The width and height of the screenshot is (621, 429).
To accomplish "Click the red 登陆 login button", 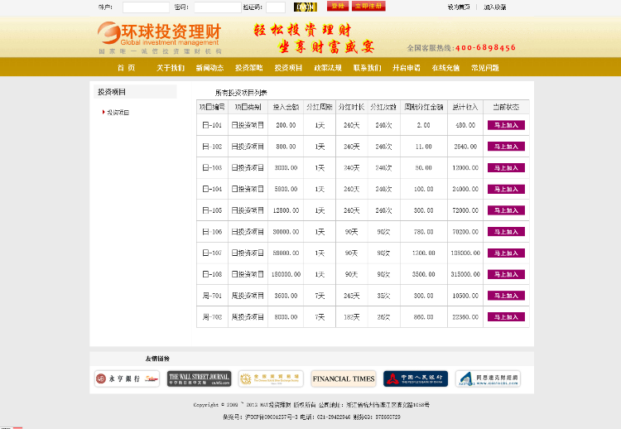I will pos(338,6).
